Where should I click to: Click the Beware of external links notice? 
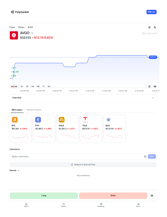tap(83, 165)
